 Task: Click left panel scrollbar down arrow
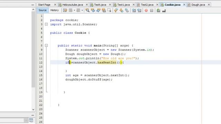[x=33, y=110]
